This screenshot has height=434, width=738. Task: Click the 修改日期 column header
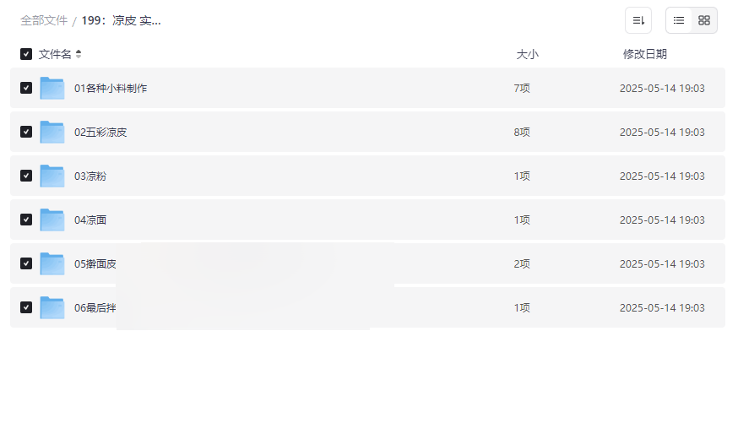pos(644,54)
